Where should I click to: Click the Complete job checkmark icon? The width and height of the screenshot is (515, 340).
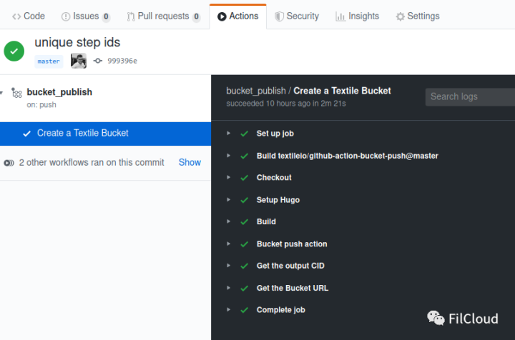tap(244, 310)
